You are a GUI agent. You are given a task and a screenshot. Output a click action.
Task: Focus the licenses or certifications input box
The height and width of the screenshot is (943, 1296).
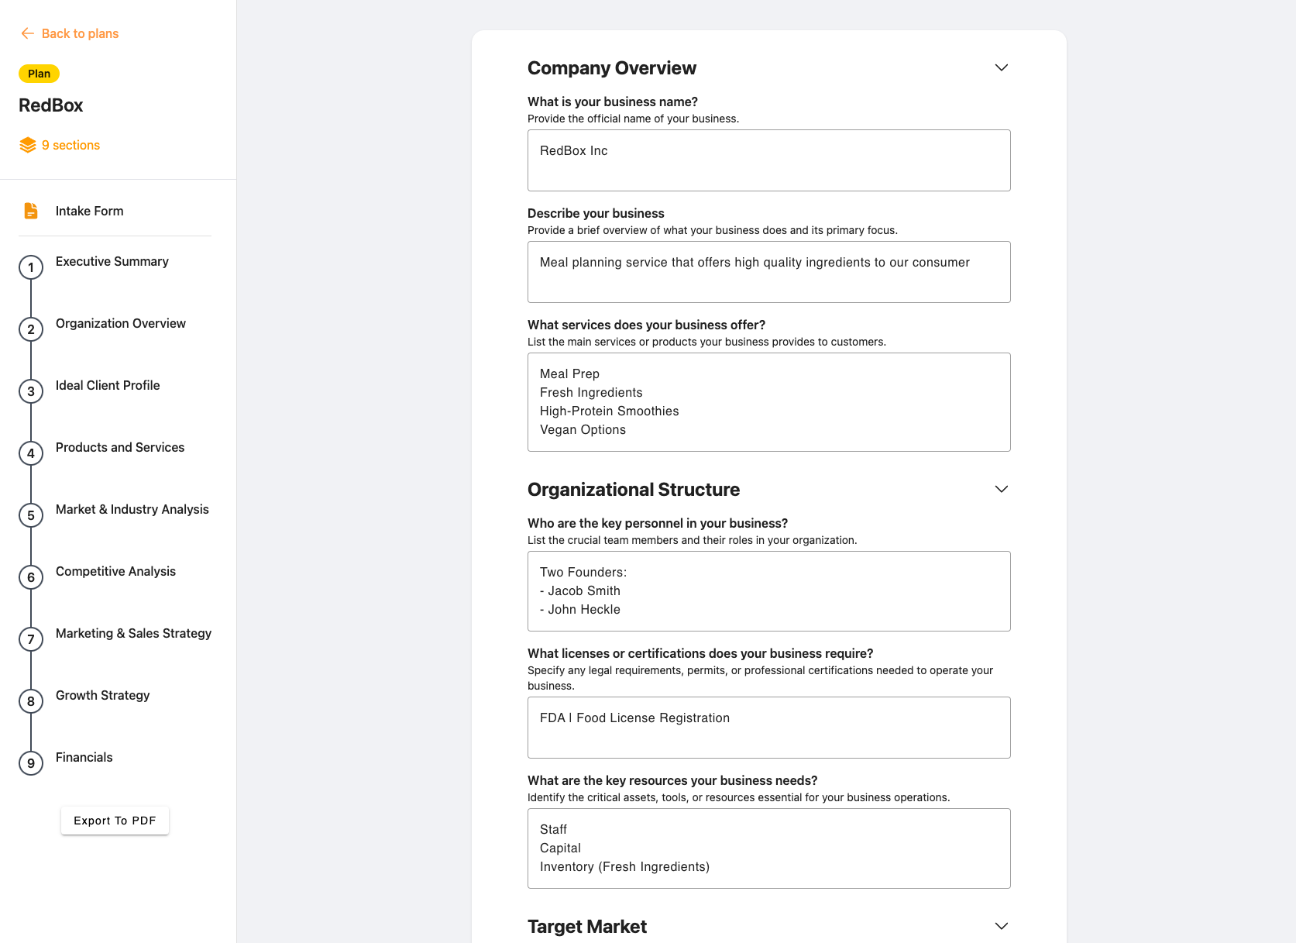[768, 728]
